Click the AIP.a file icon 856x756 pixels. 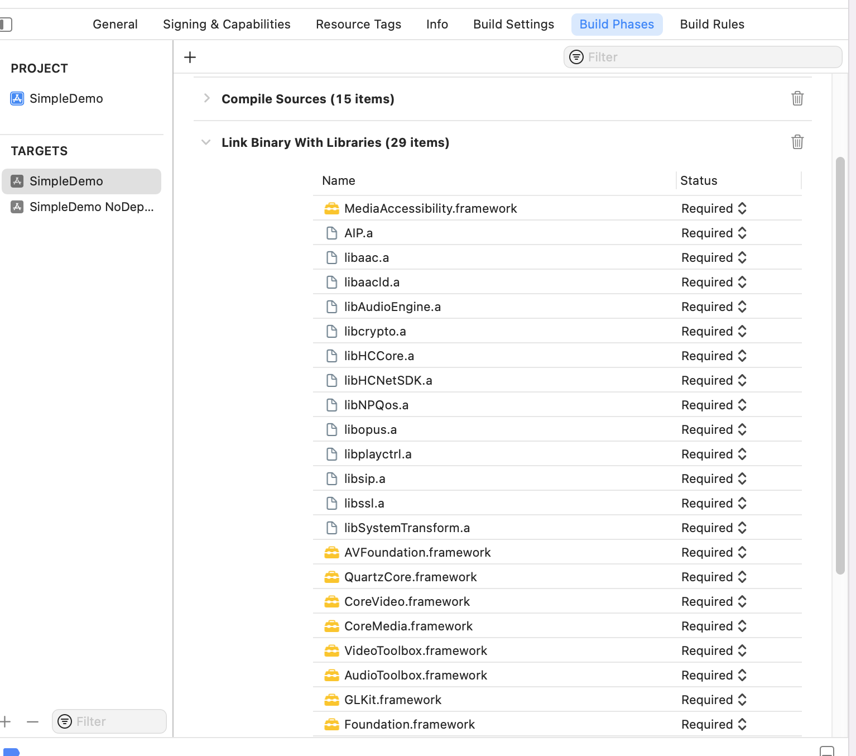pyautogui.click(x=331, y=233)
